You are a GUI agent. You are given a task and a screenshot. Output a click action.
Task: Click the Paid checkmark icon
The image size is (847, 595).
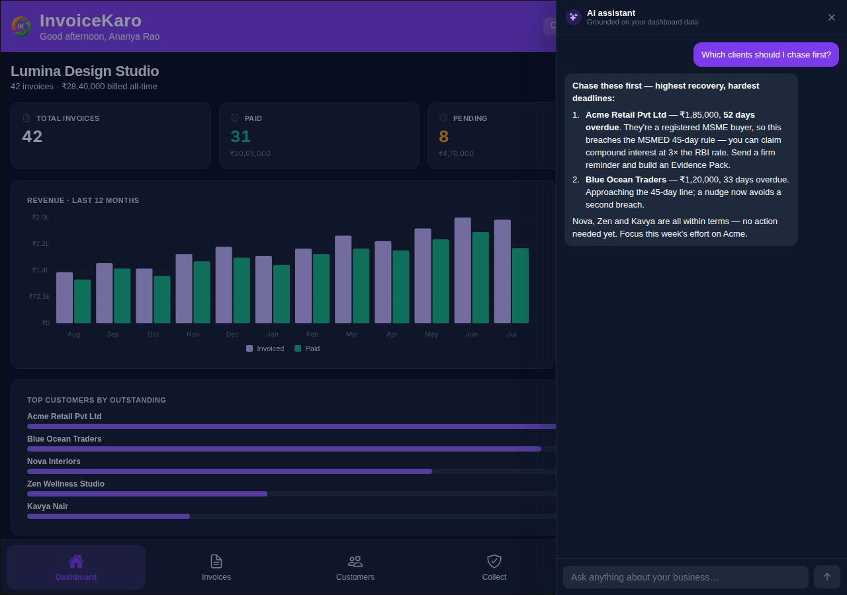pos(235,118)
